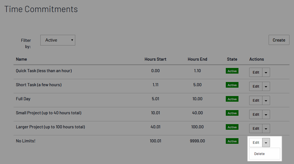
Task: Edit the No Limits! time commitment
Action: [x=256, y=143]
